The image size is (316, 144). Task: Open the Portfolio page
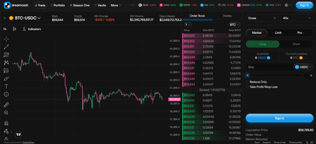click(x=57, y=5)
